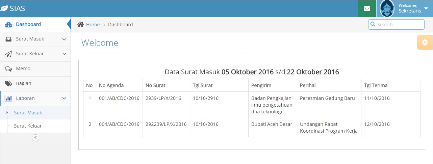Click the SIAS brand title
This screenshot has height=164, width=433.
[17, 8]
